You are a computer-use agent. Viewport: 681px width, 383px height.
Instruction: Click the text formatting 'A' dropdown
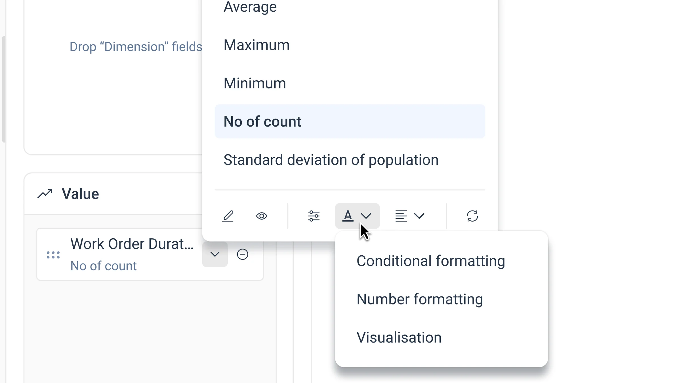(357, 216)
